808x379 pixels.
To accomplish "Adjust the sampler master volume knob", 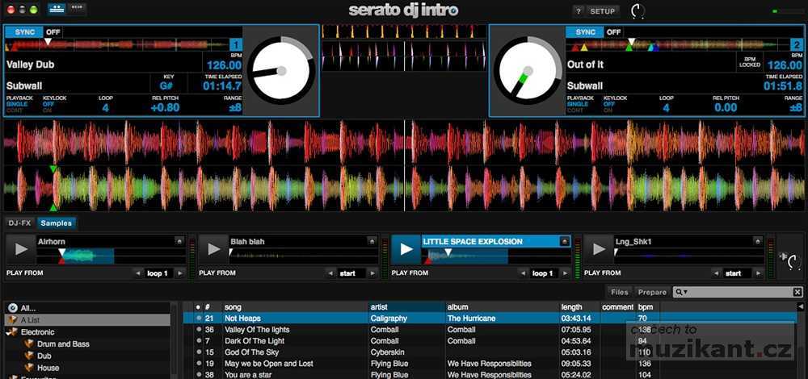I will pyautogui.click(x=795, y=264).
